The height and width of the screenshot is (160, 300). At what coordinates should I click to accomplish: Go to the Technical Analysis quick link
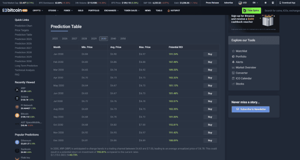(25, 70)
